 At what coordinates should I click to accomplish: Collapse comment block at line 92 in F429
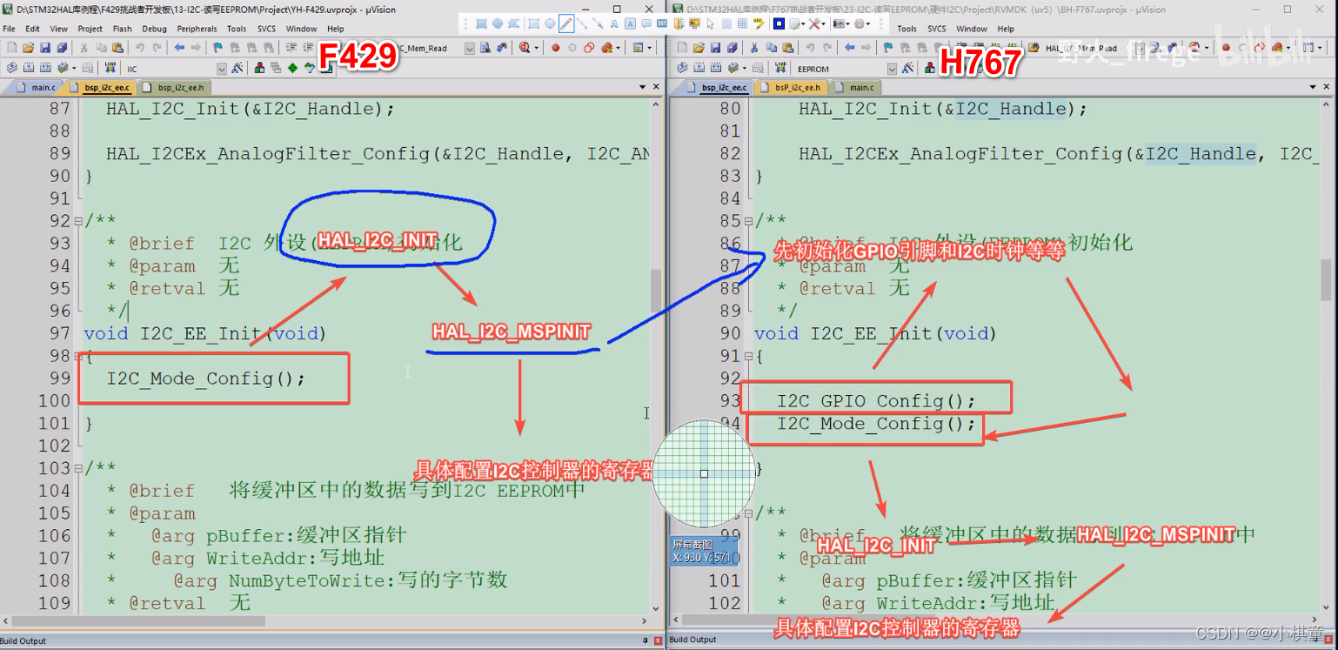(78, 221)
